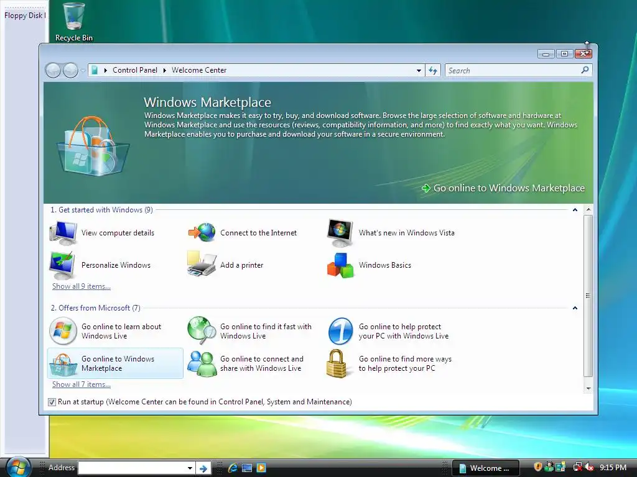Expand the breadcrumb arrow before Control Panel
This screenshot has height=477, width=637.
tap(106, 70)
